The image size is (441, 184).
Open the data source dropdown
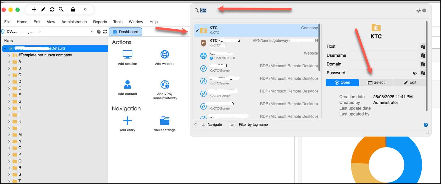coord(92,32)
